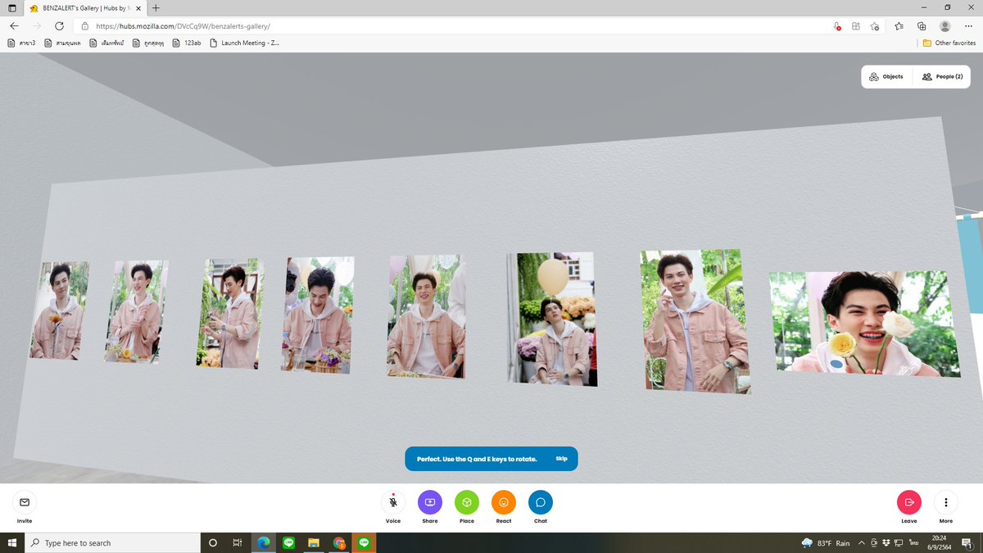Image resolution: width=983 pixels, height=553 pixels.
Task: Add this page to favorites
Action: tap(875, 25)
